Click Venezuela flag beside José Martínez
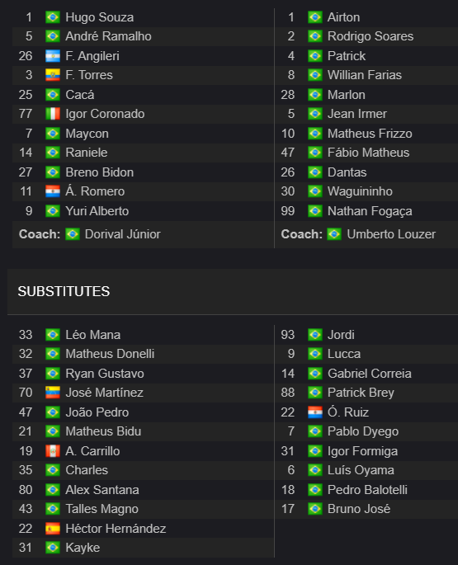 53,393
